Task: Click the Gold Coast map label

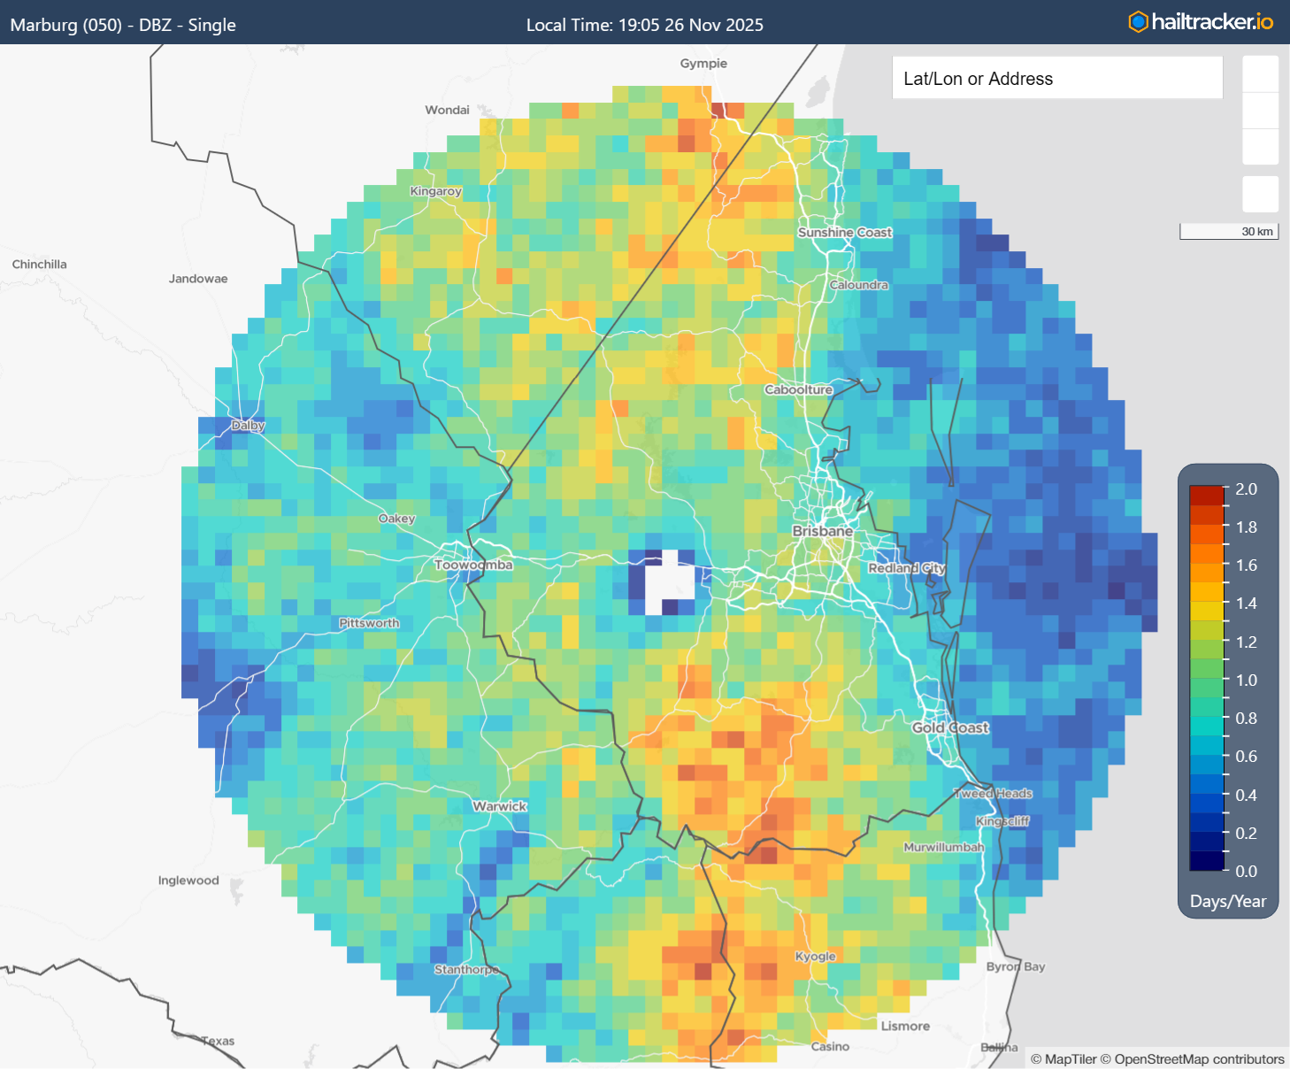Action: pyautogui.click(x=950, y=727)
